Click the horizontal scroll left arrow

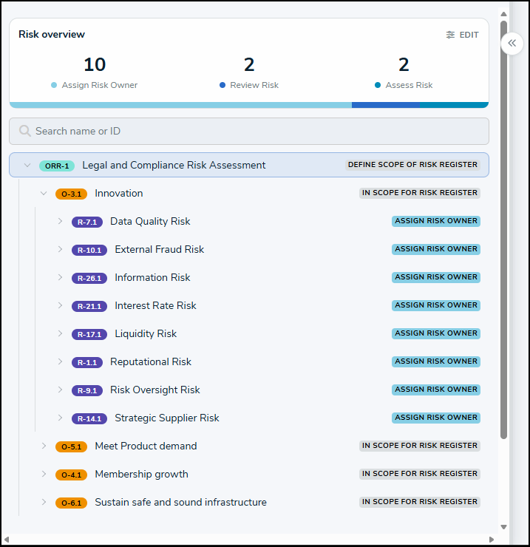tap(6, 540)
